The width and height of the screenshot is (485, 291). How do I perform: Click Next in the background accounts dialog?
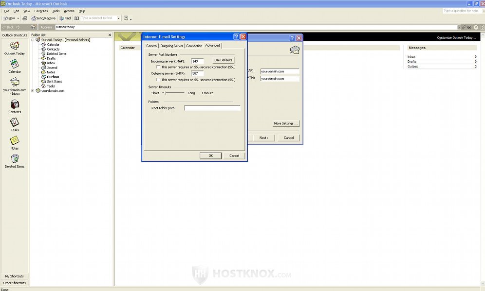click(x=264, y=137)
